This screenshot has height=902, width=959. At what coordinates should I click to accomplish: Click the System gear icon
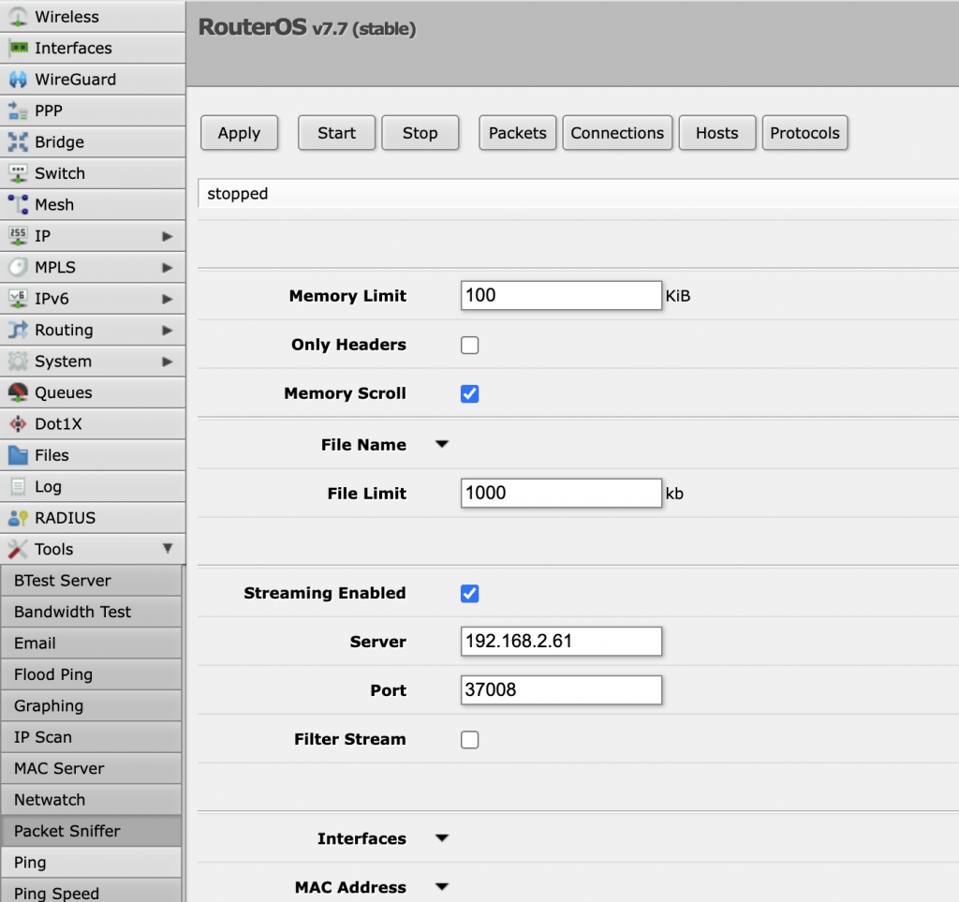click(x=19, y=362)
